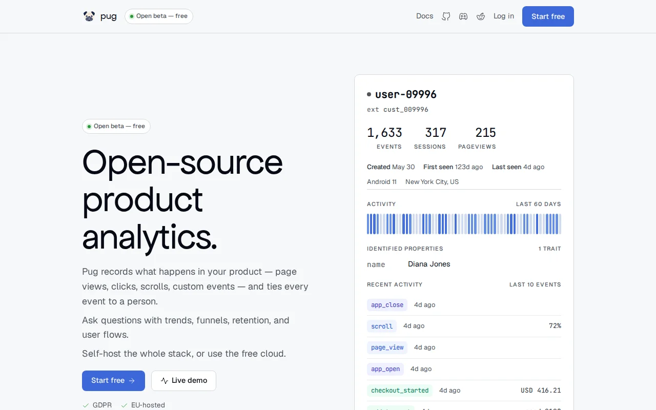Image resolution: width=656 pixels, height=410 pixels.
Task: Click the last 60 days activity bar chart
Action: [464, 224]
